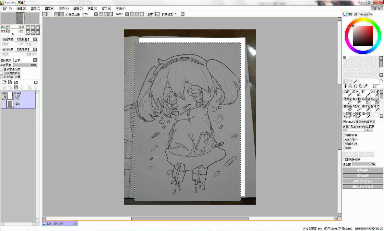Toggle CTRL+左键单击选择图层 checkbox
This screenshot has height=231, width=384.
click(x=344, y=121)
